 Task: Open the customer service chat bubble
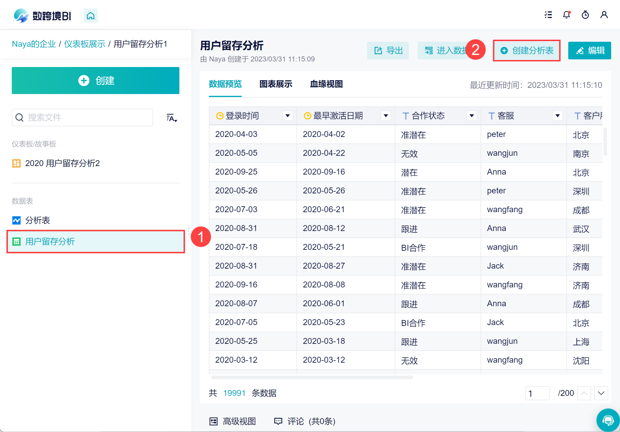pos(608,420)
